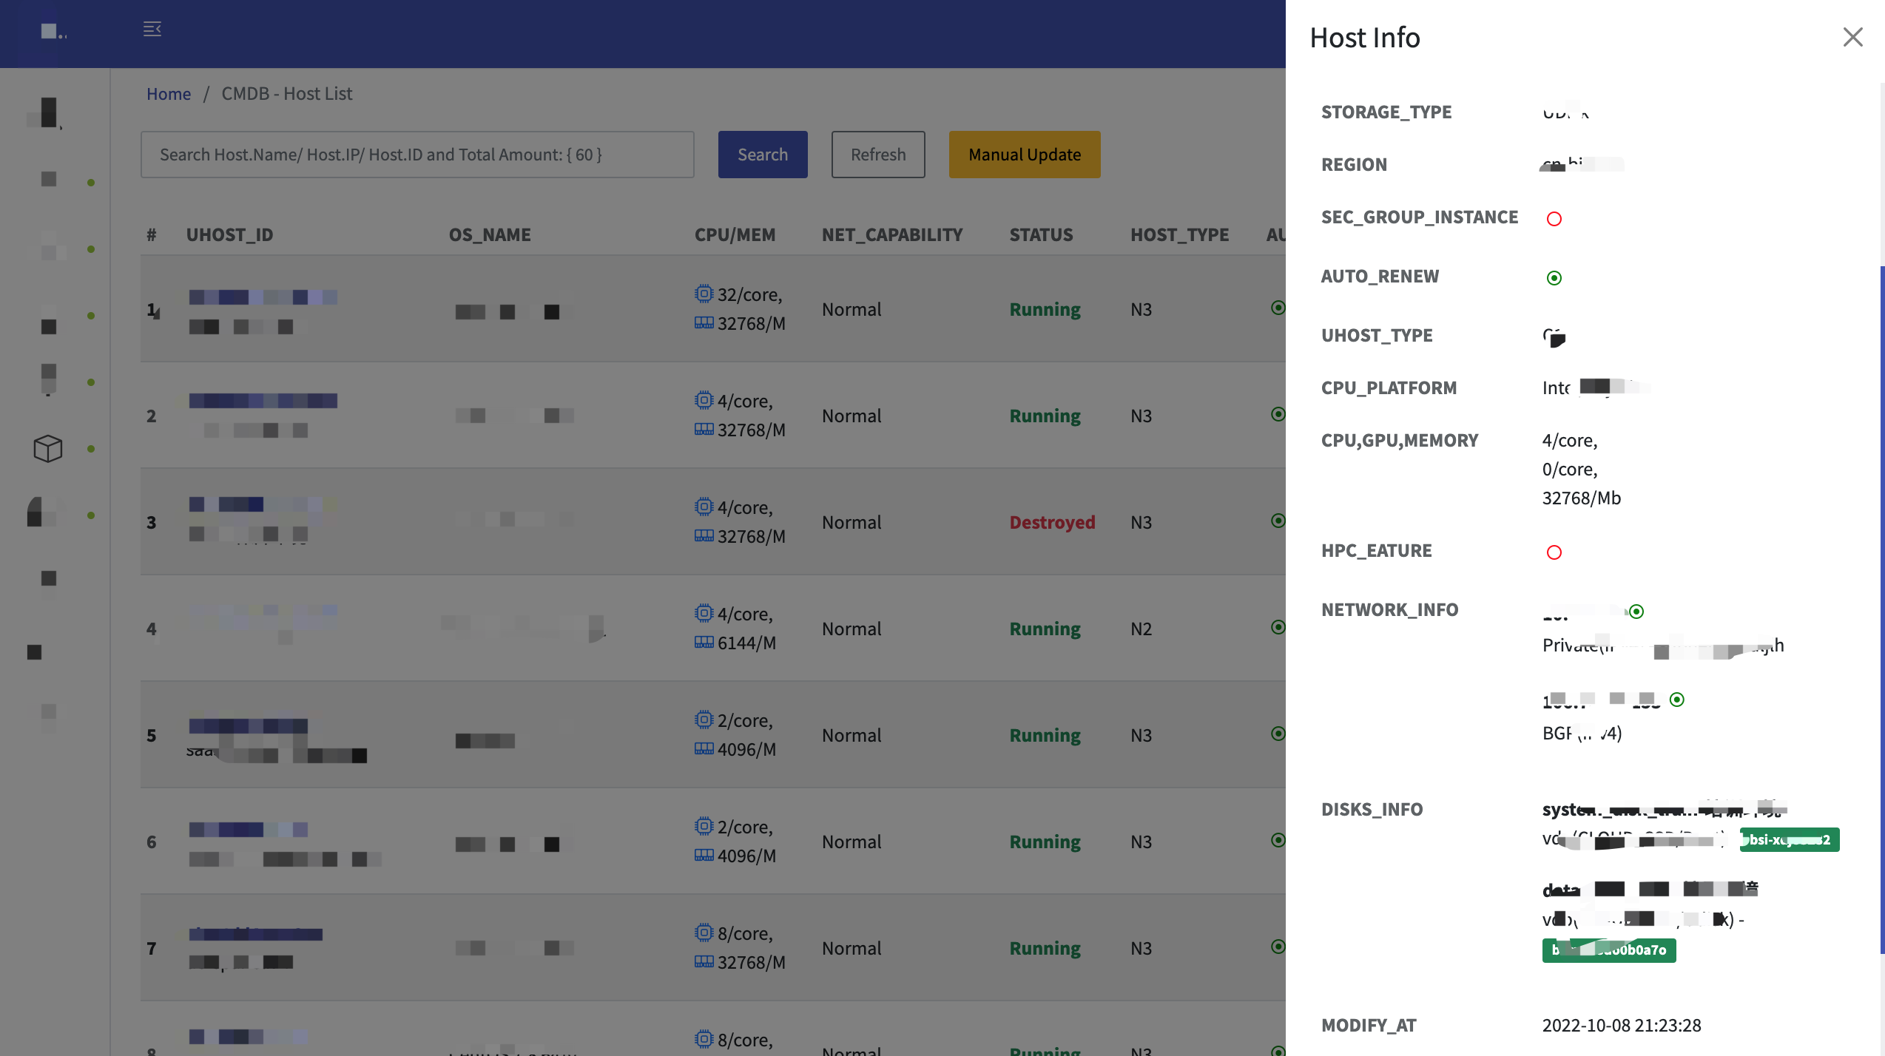
Task: Collapse the sidebar with the menu fold icon
Action: 152,29
